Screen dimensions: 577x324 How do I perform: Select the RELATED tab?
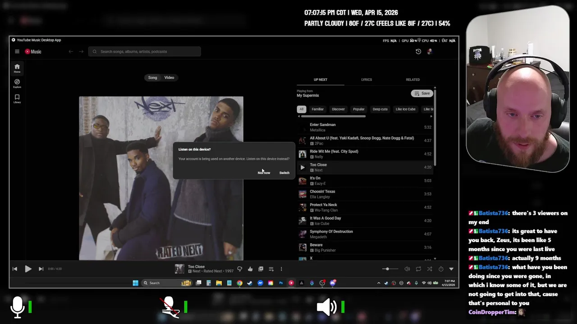tap(412, 80)
